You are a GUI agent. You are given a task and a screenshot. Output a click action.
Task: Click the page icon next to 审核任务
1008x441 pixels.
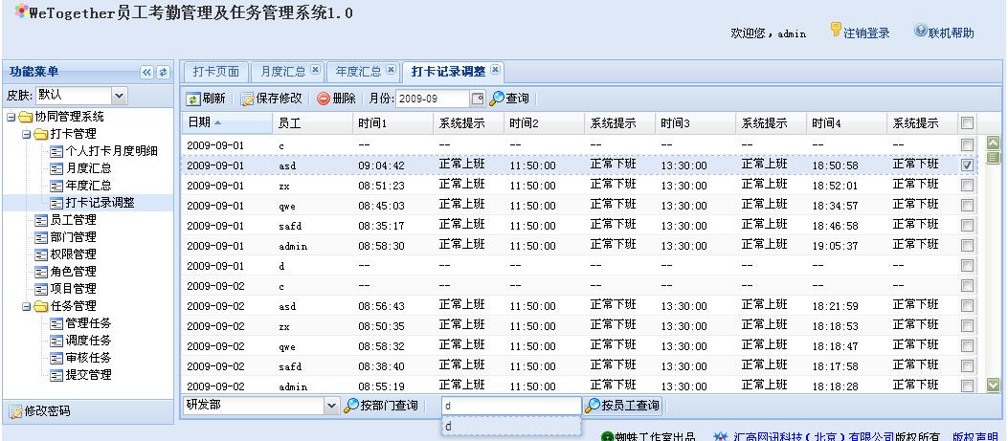[x=56, y=358]
